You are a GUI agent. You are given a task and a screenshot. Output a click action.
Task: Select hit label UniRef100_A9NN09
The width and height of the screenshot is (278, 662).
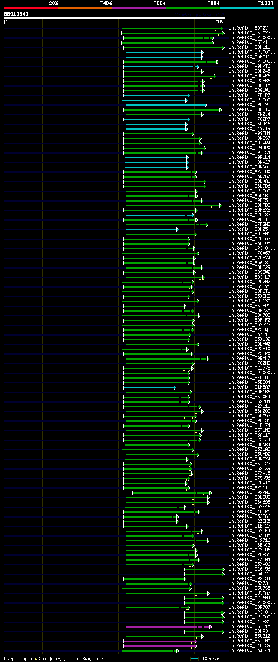tap(249, 167)
